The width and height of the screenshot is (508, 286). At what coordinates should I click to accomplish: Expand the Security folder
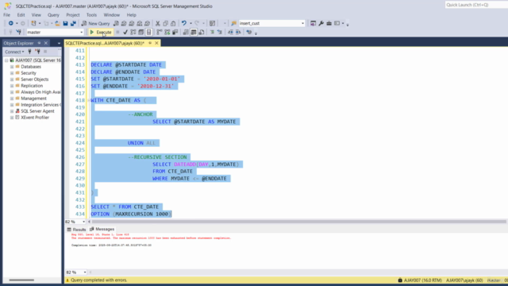12,73
